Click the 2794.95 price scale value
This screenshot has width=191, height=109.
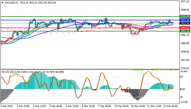point(185,68)
